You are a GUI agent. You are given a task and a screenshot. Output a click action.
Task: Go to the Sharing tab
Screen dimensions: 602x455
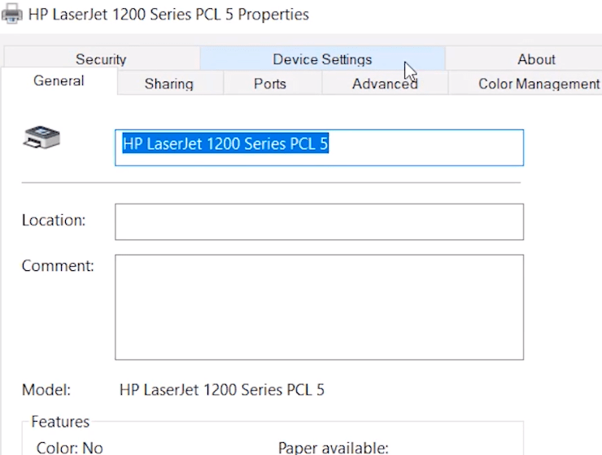[x=168, y=84]
